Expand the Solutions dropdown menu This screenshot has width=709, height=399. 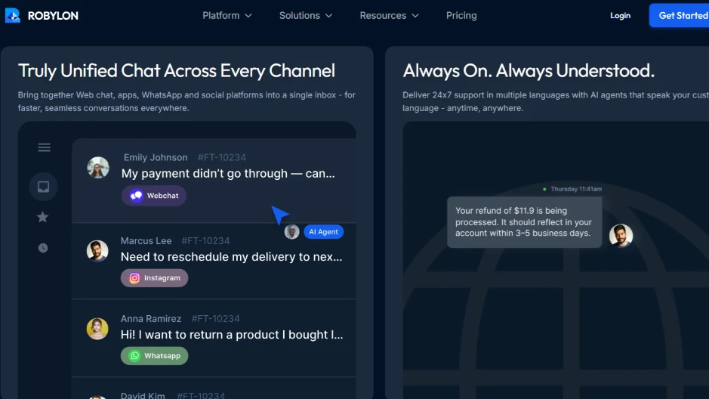pos(306,15)
